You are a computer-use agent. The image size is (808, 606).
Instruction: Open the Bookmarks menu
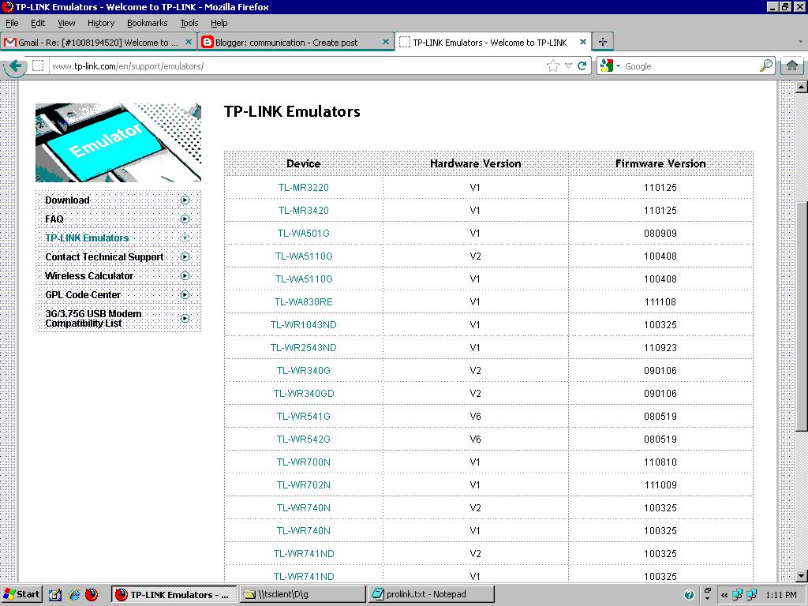[x=148, y=23]
